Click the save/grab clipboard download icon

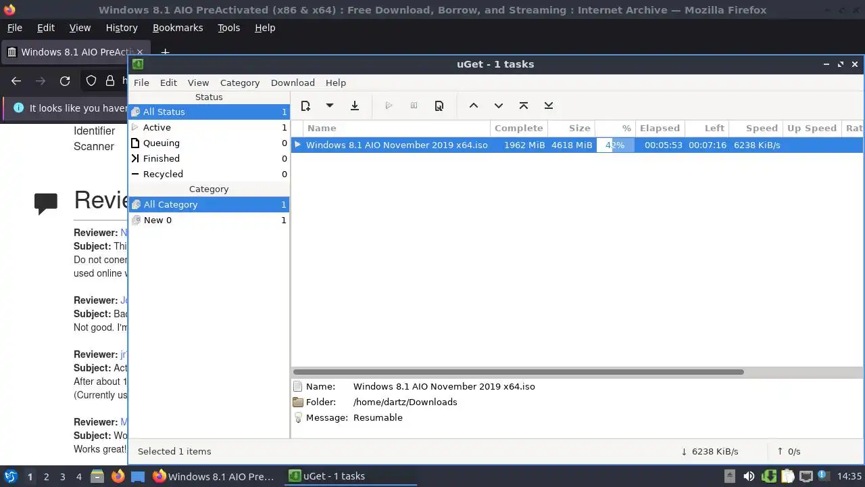355,106
